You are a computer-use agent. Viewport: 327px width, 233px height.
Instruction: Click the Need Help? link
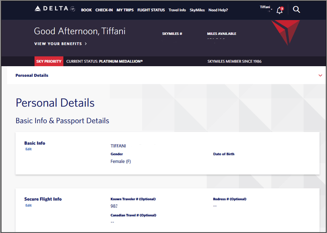click(x=218, y=10)
